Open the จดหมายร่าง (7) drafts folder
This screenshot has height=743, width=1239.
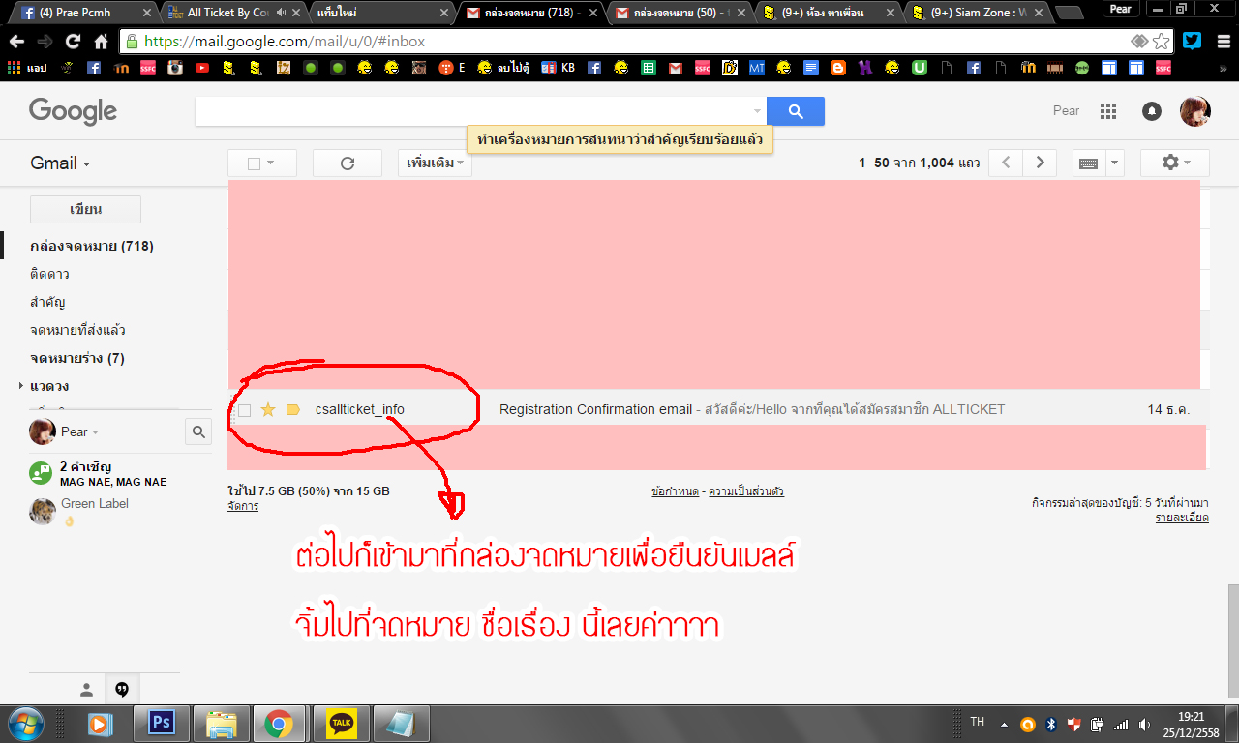[x=77, y=358]
